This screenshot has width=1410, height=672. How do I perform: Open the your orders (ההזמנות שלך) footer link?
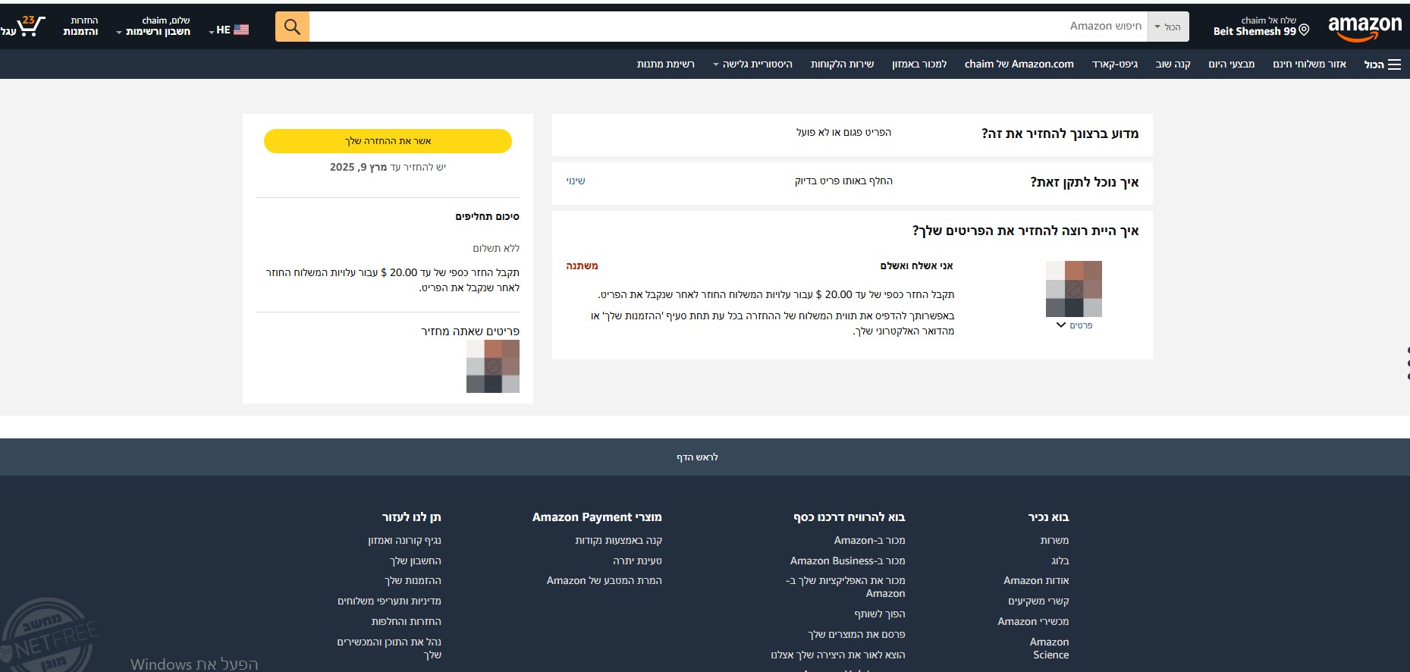413,581
